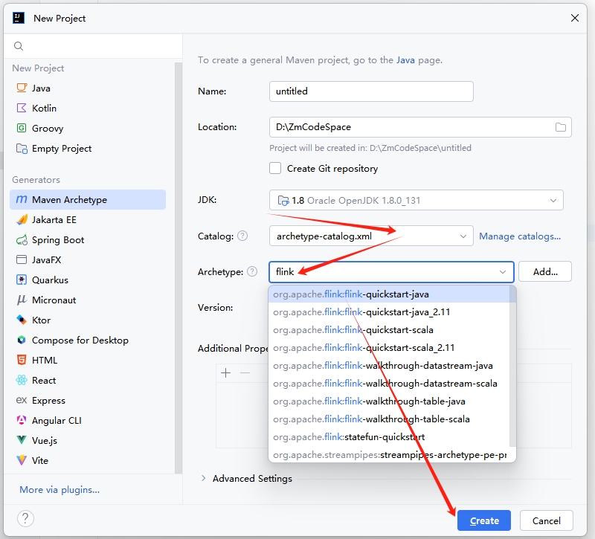Viewport: 595px width, 539px height.
Task: Browse for location with folder icon
Action: (x=561, y=127)
